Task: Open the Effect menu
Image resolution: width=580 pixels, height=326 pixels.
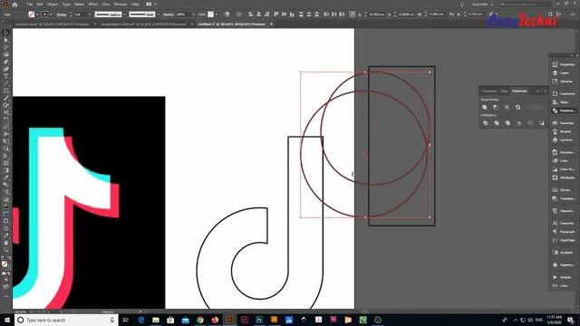Action: click(x=93, y=4)
